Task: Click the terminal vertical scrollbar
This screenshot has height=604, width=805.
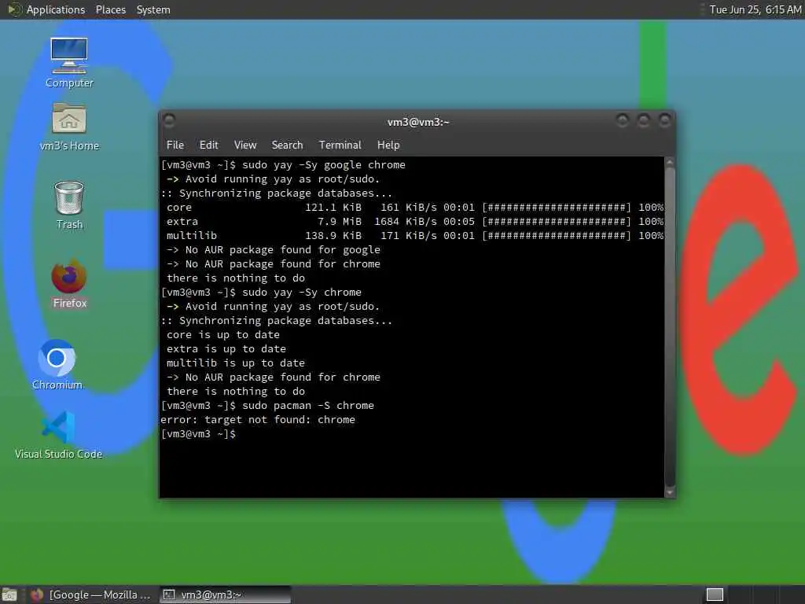Action: (x=670, y=326)
